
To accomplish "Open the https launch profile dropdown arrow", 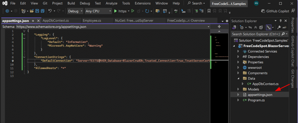I will coord(129,11).
